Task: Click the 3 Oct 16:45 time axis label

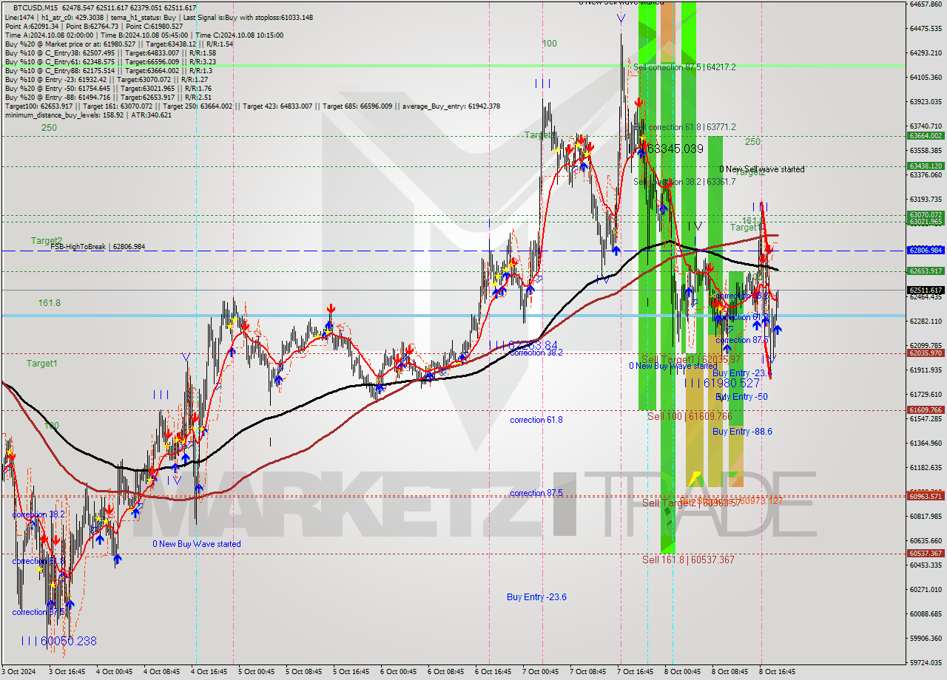Action: point(66,672)
